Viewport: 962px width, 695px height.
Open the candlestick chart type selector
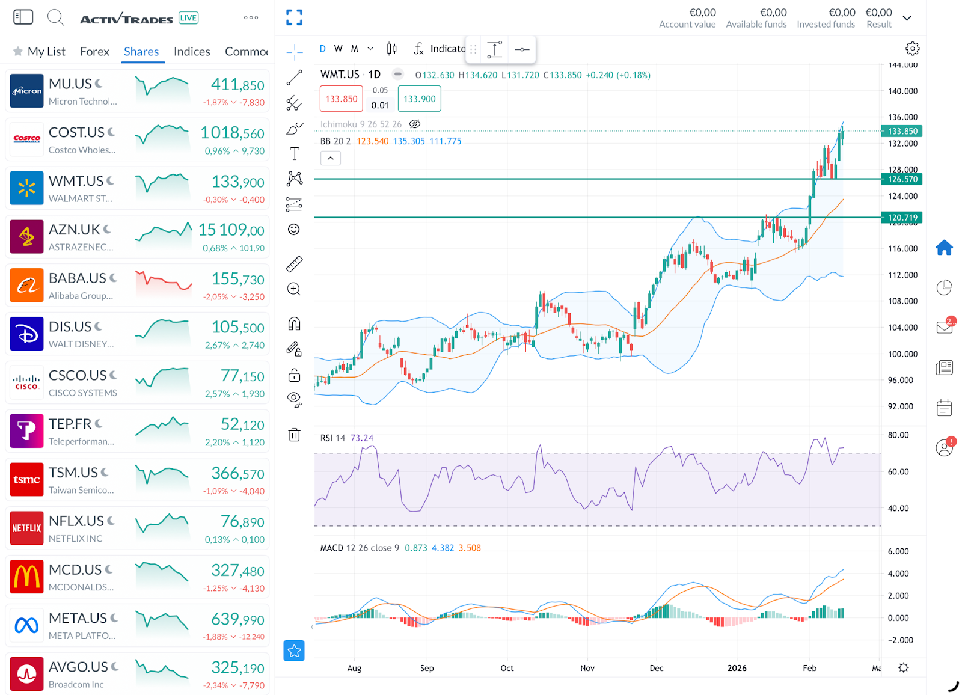point(392,49)
